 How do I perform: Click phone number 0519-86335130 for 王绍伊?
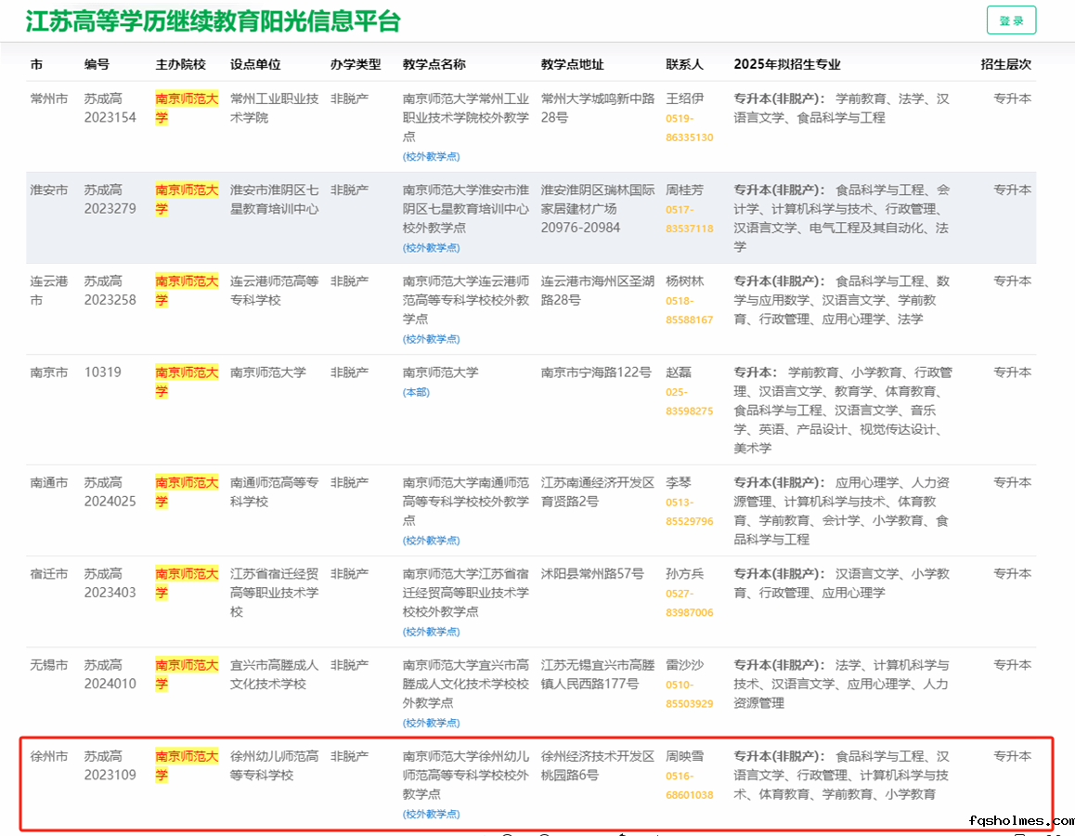tap(689, 128)
